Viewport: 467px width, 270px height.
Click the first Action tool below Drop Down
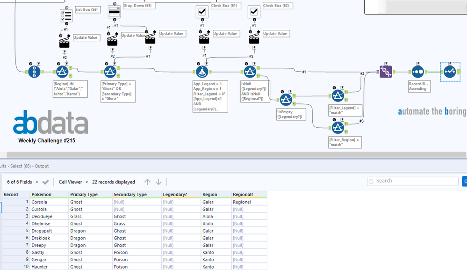[112, 40]
